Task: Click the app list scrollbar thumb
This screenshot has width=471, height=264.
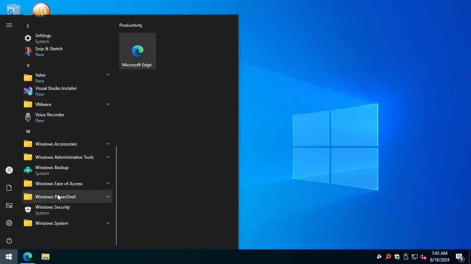Action: pyautogui.click(x=116, y=195)
